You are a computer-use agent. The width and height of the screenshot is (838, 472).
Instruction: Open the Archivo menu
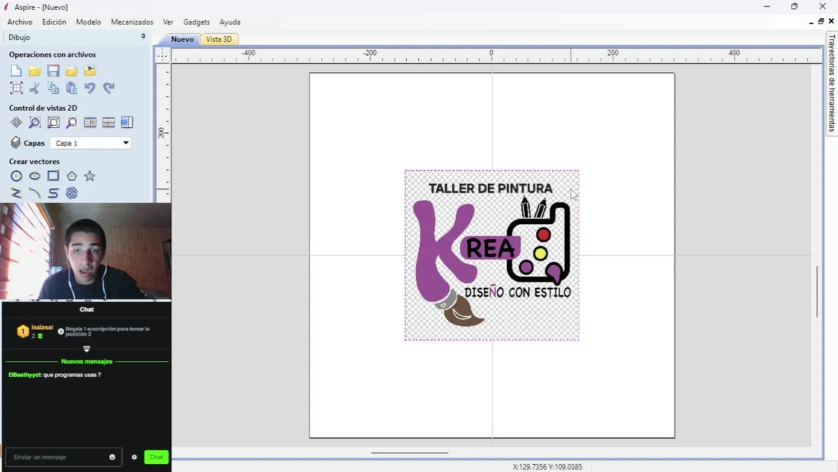(x=20, y=22)
